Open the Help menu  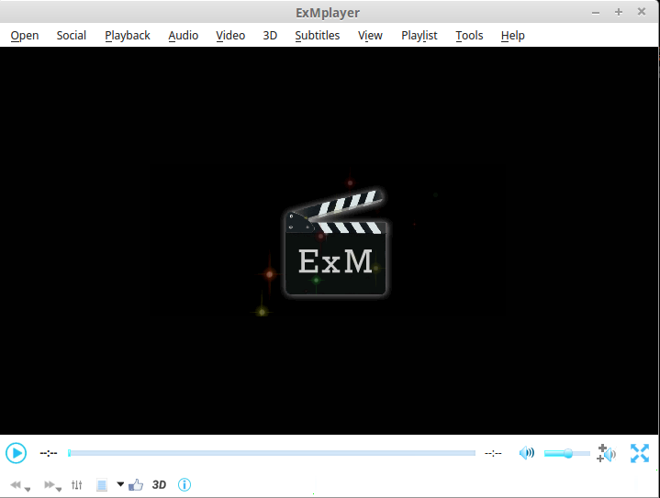tap(513, 36)
